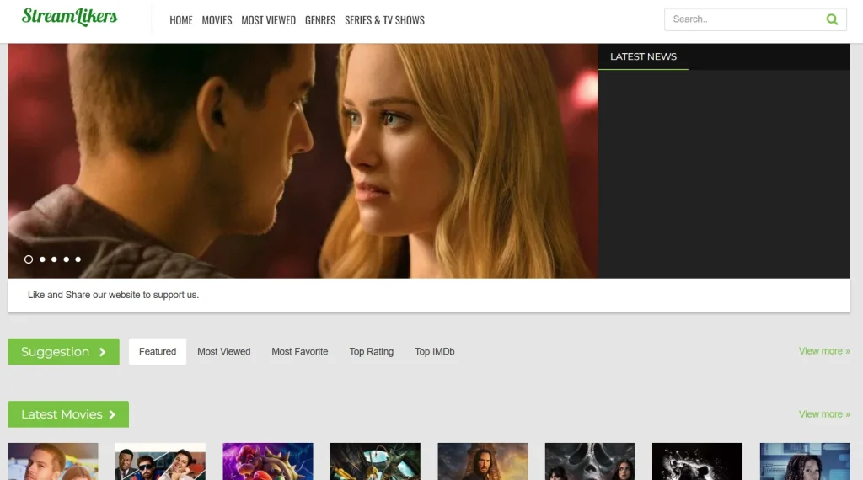Select the second slider dot
The width and height of the screenshot is (863, 480).
pos(42,259)
